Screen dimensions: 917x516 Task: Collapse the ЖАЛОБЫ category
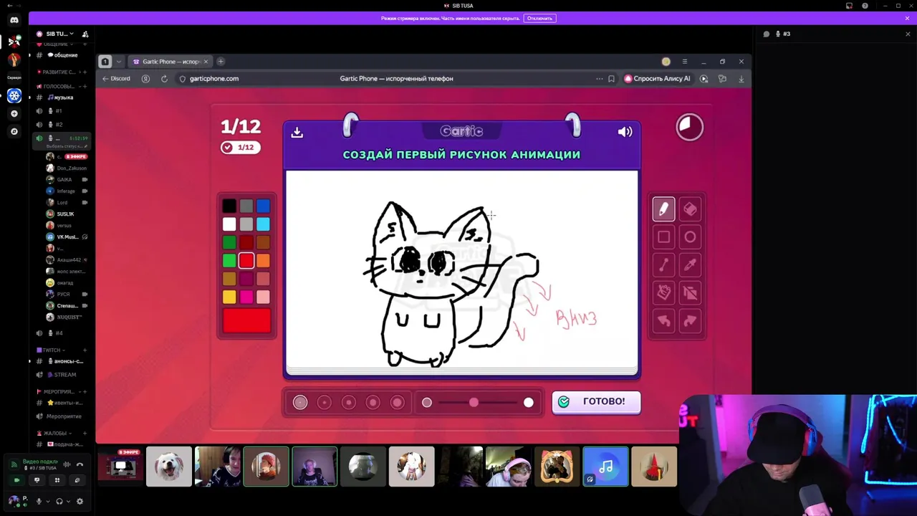[x=53, y=434]
